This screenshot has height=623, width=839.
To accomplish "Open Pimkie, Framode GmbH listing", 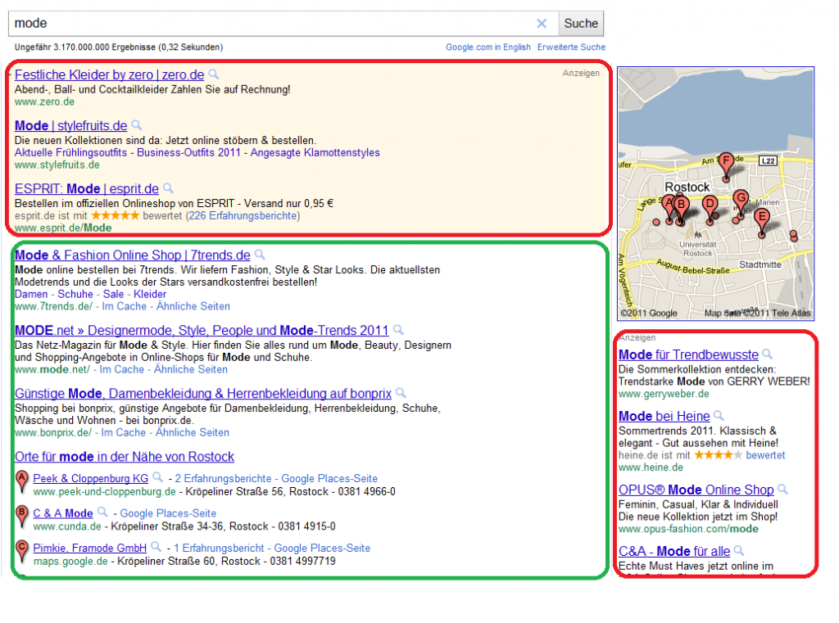I will (90, 549).
